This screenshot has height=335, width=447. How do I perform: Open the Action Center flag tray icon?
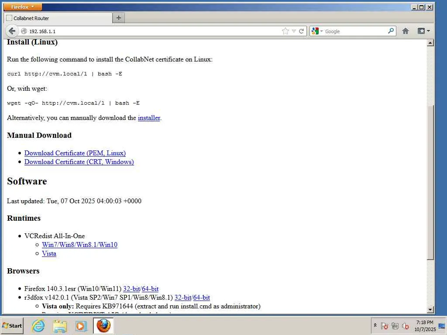384,325
